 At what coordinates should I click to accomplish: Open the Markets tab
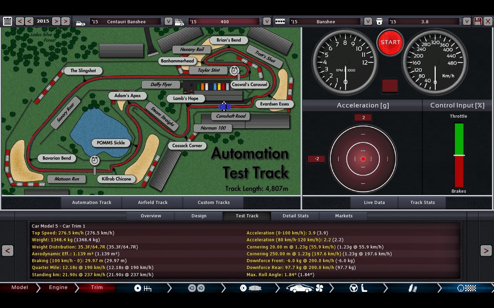(x=343, y=216)
